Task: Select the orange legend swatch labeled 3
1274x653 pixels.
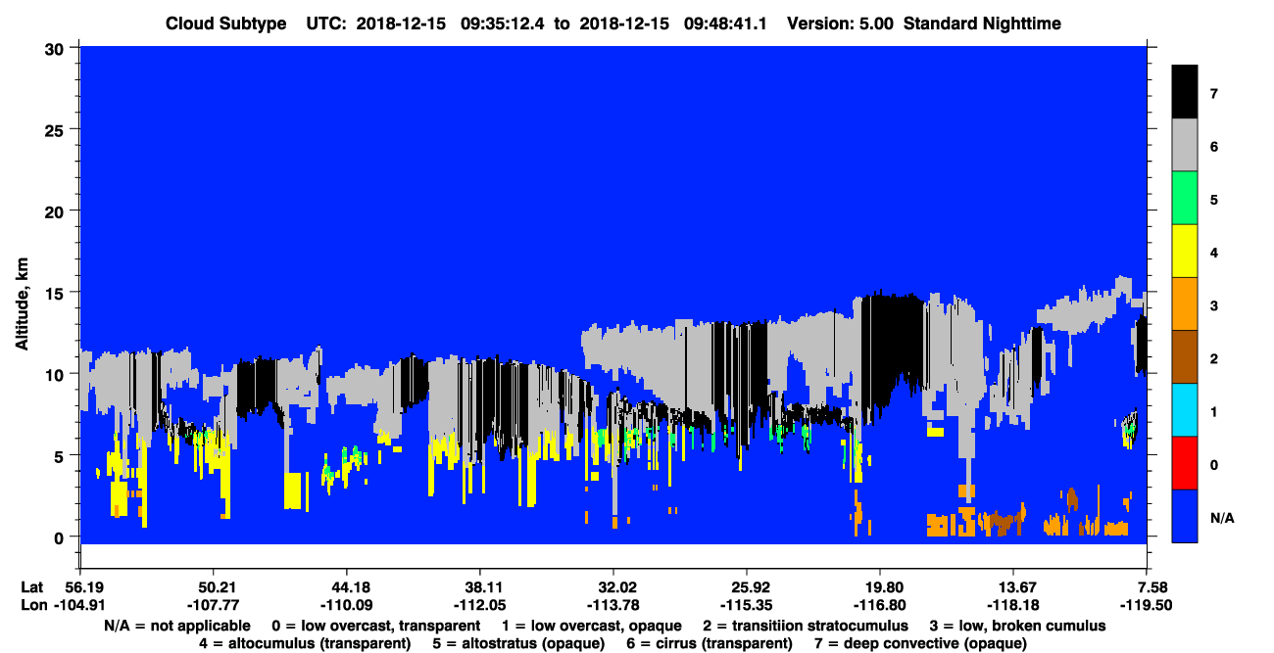Action: click(1185, 304)
